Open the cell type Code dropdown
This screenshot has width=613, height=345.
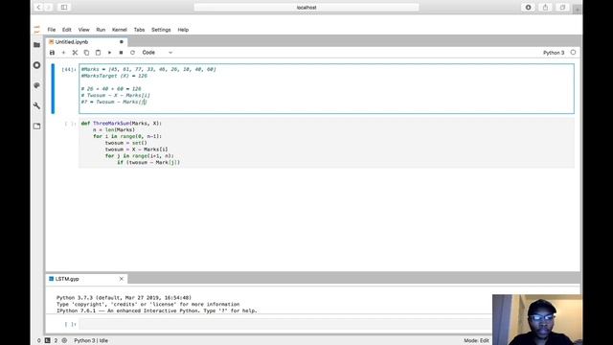point(157,53)
